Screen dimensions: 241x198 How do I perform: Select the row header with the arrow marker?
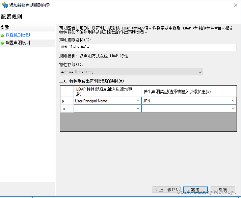67,101
